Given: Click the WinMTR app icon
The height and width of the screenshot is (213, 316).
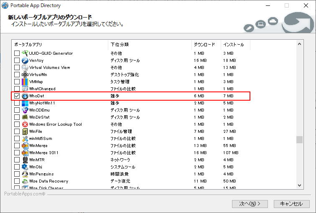Looking at the screenshot, I should [x=25, y=160].
